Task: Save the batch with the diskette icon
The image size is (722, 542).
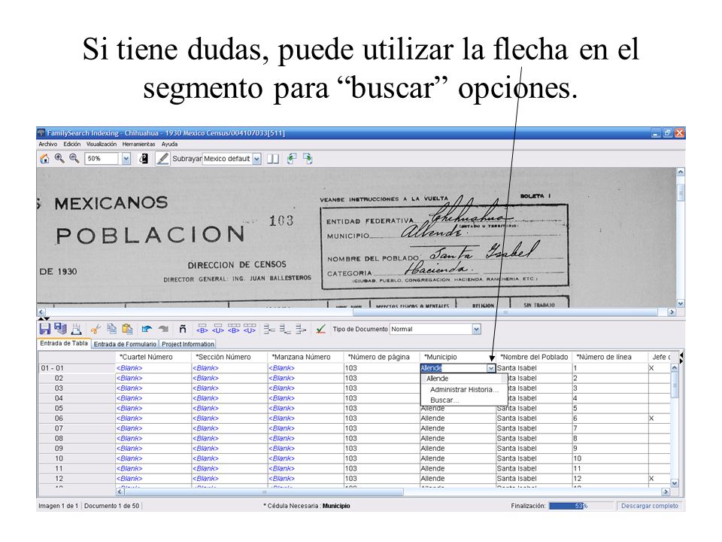Action: (44, 329)
